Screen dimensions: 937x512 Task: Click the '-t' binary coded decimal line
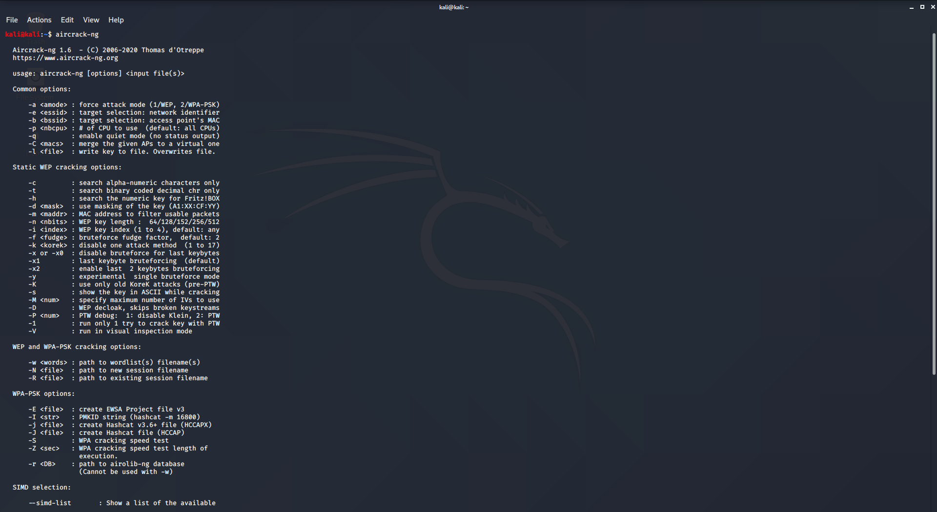pos(124,191)
